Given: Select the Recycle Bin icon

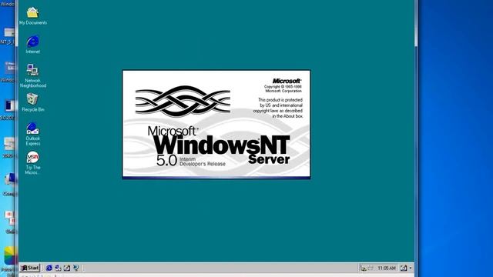Looking at the screenshot, I should [x=32, y=102].
